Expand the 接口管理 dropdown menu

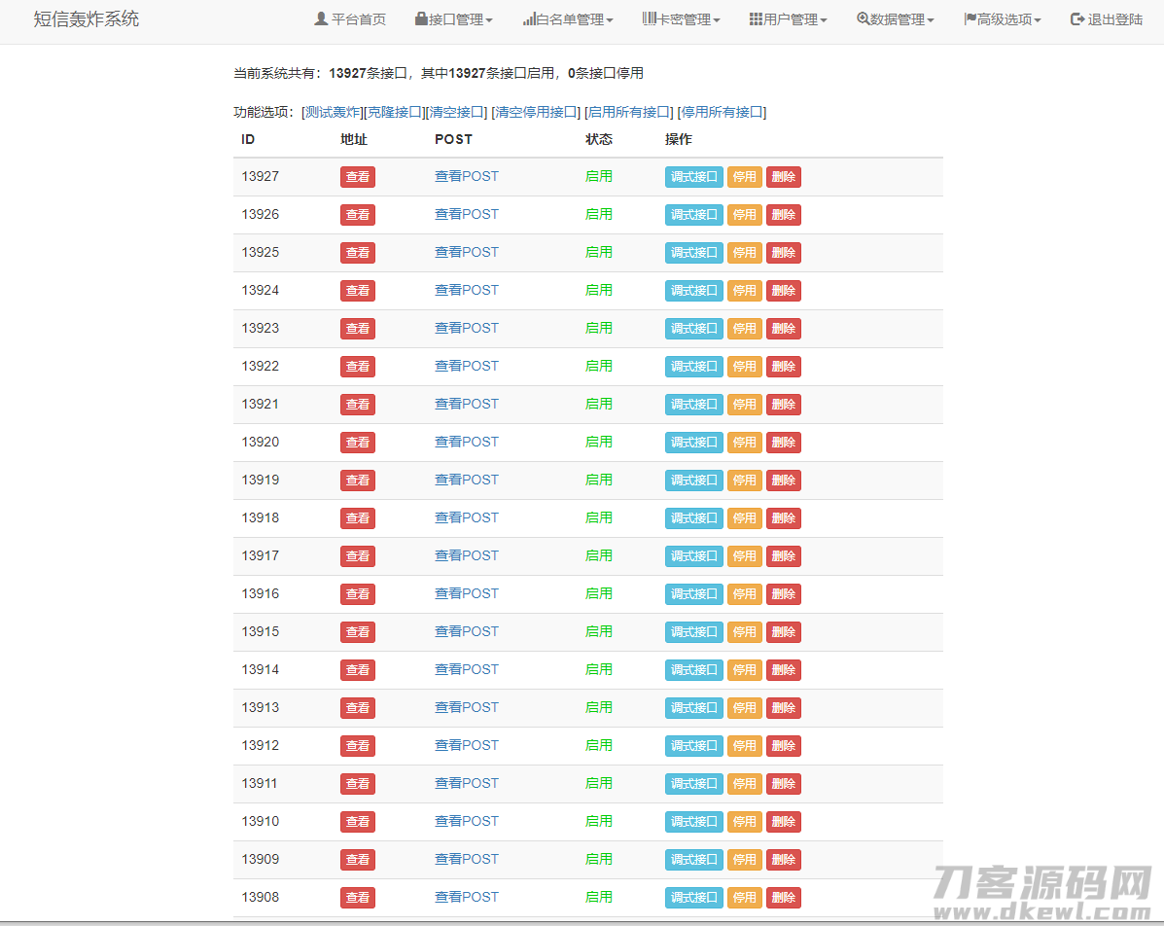pyautogui.click(x=453, y=18)
